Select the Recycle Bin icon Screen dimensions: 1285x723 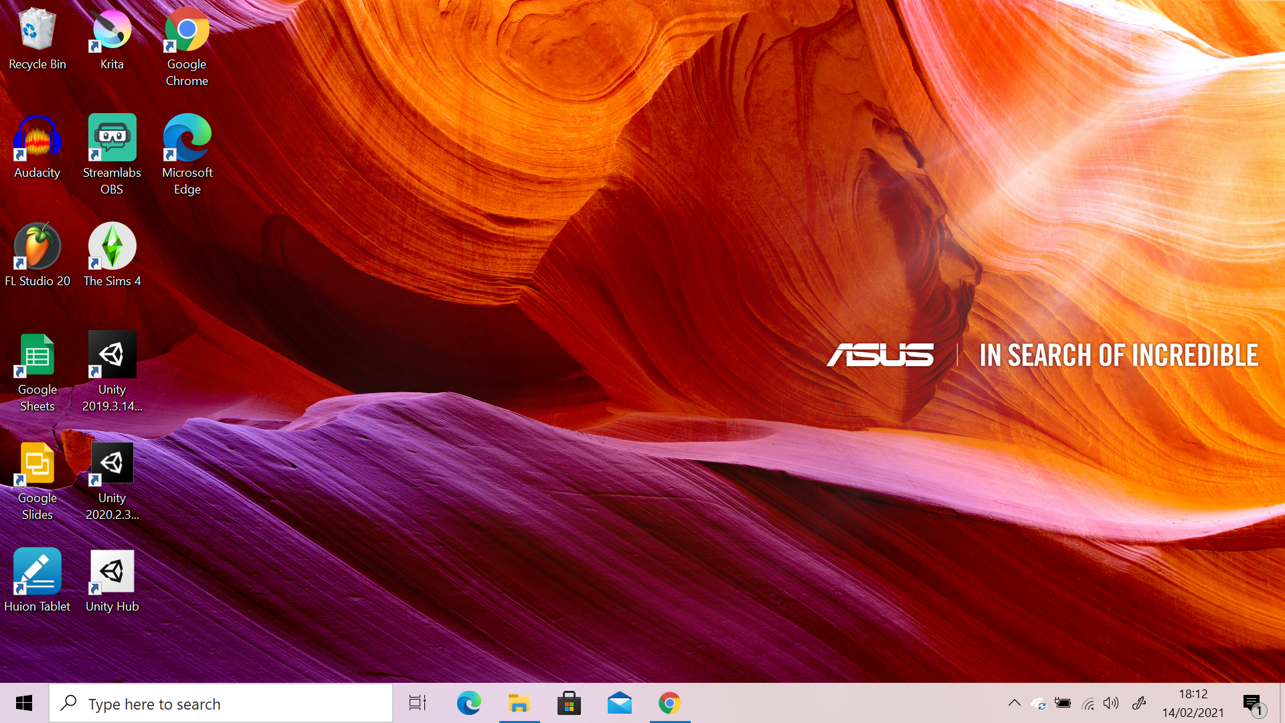(37, 31)
